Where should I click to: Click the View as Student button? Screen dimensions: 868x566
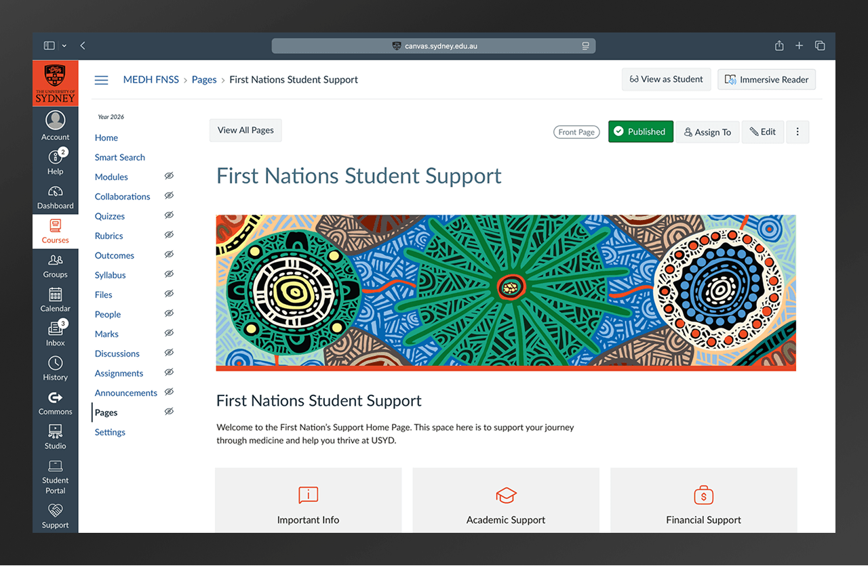point(667,79)
